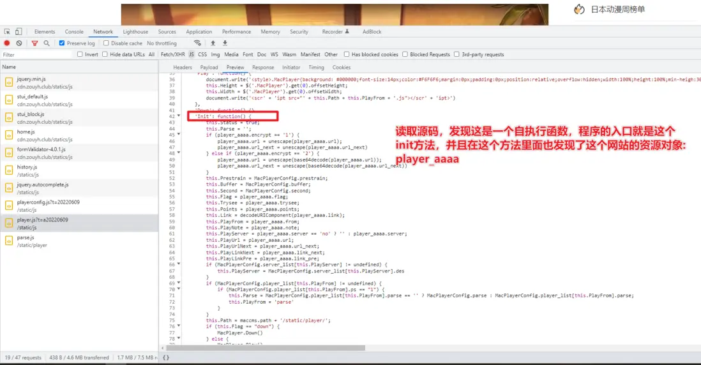Open the Sources panel tab

pos(167,32)
